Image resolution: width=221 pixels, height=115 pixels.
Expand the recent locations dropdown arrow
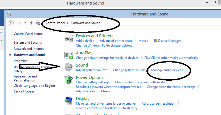coord(25,23)
